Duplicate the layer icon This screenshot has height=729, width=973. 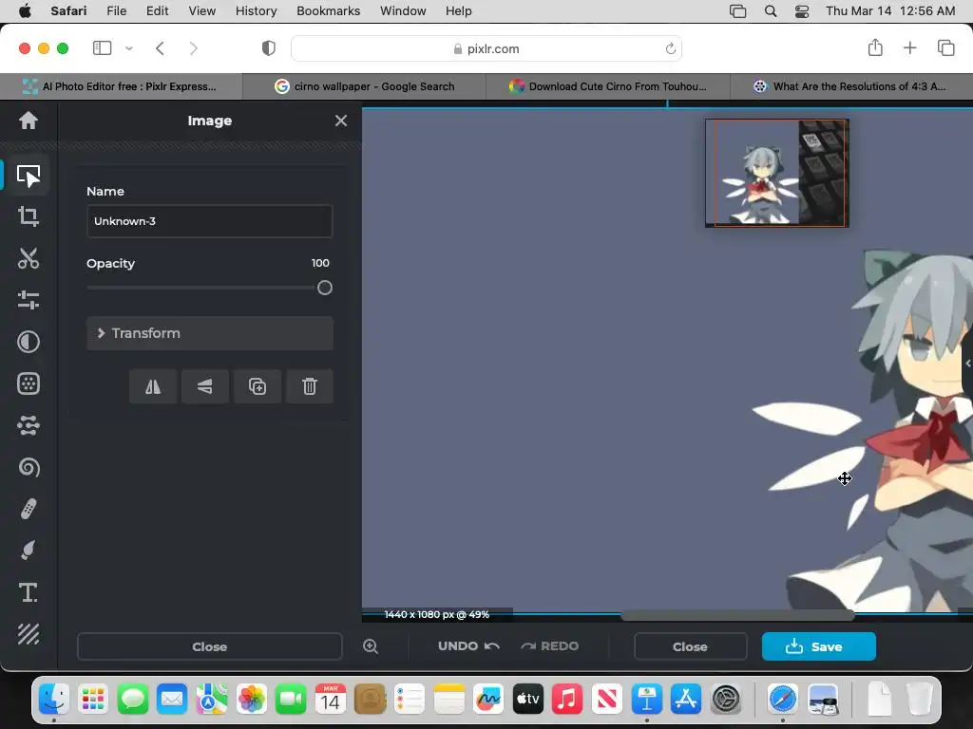click(257, 387)
